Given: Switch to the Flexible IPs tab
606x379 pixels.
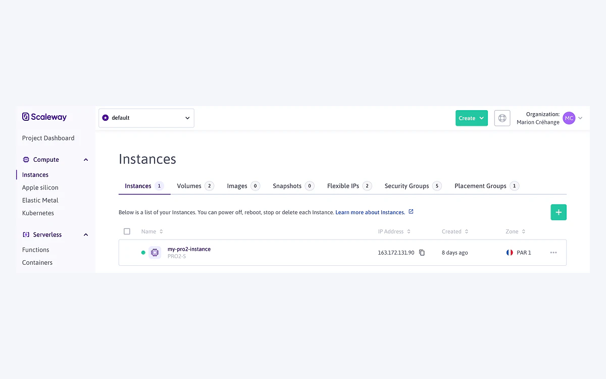Looking at the screenshot, I should [x=349, y=186].
